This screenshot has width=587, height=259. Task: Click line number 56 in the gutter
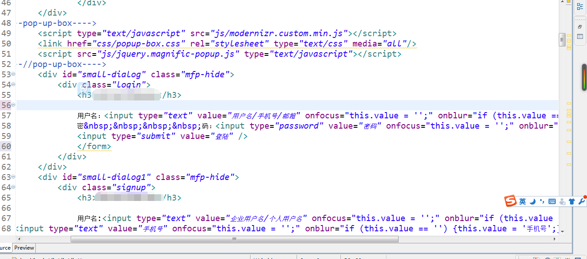6,105
